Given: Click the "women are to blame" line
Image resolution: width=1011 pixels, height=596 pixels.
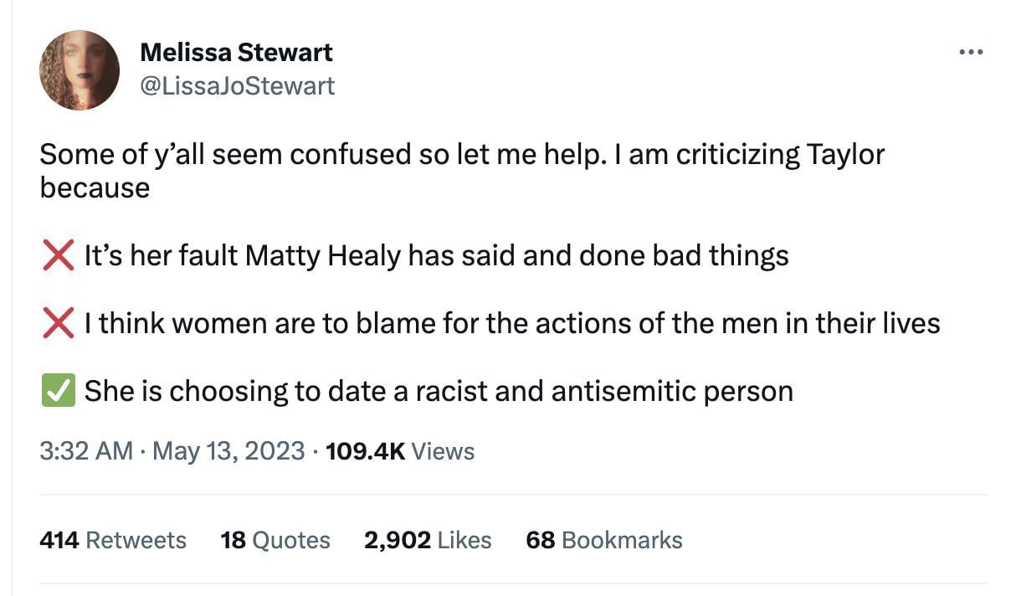Looking at the screenshot, I should pyautogui.click(x=511, y=323).
